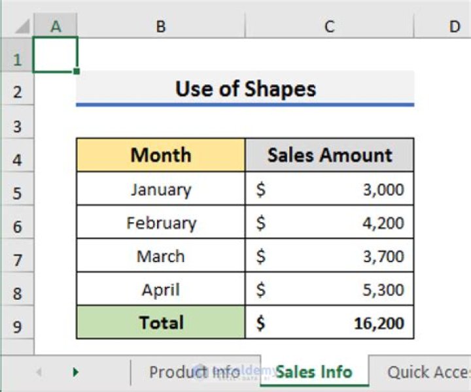Select row 1 header
Screen dimensions: 471x392
[17, 55]
